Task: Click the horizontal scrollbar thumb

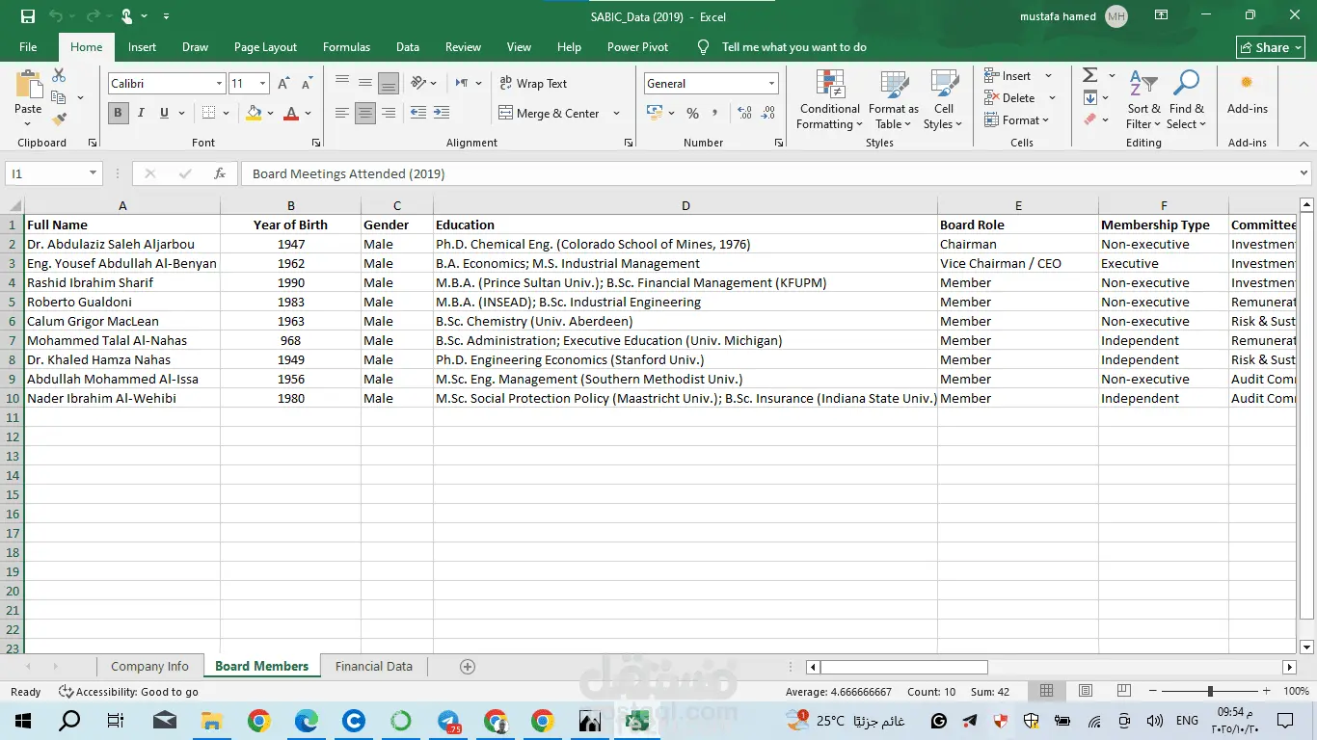Action: pos(903,667)
